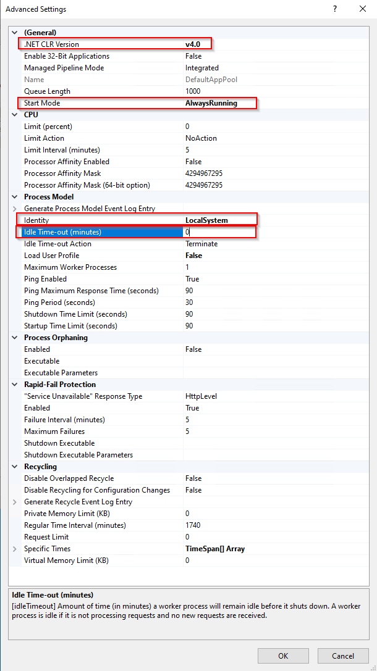Select Enable 32-Bit Applications False value

193,56
